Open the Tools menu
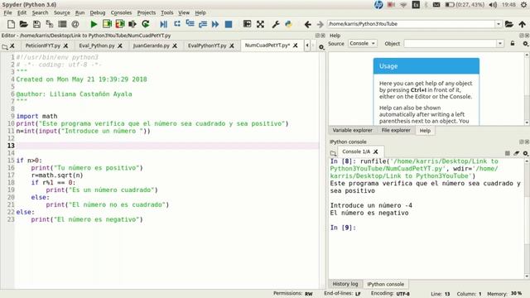 (x=167, y=12)
